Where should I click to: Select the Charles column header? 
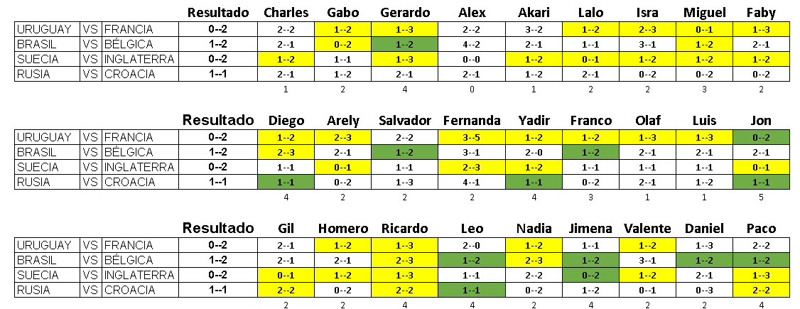286,13
